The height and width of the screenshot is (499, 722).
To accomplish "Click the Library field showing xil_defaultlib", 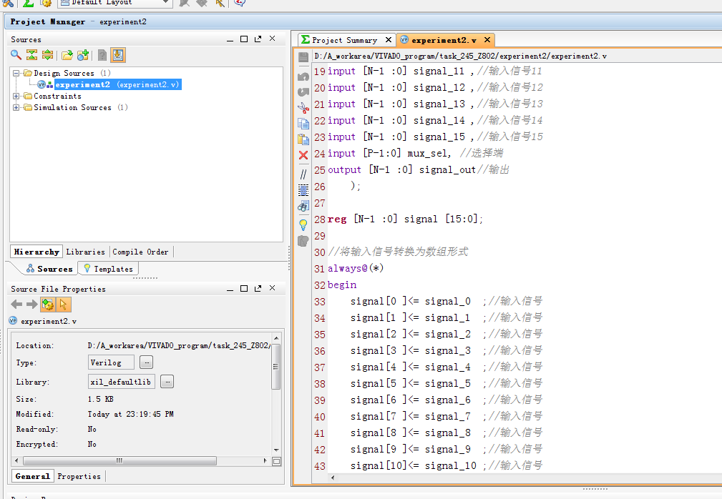I will 122,382.
